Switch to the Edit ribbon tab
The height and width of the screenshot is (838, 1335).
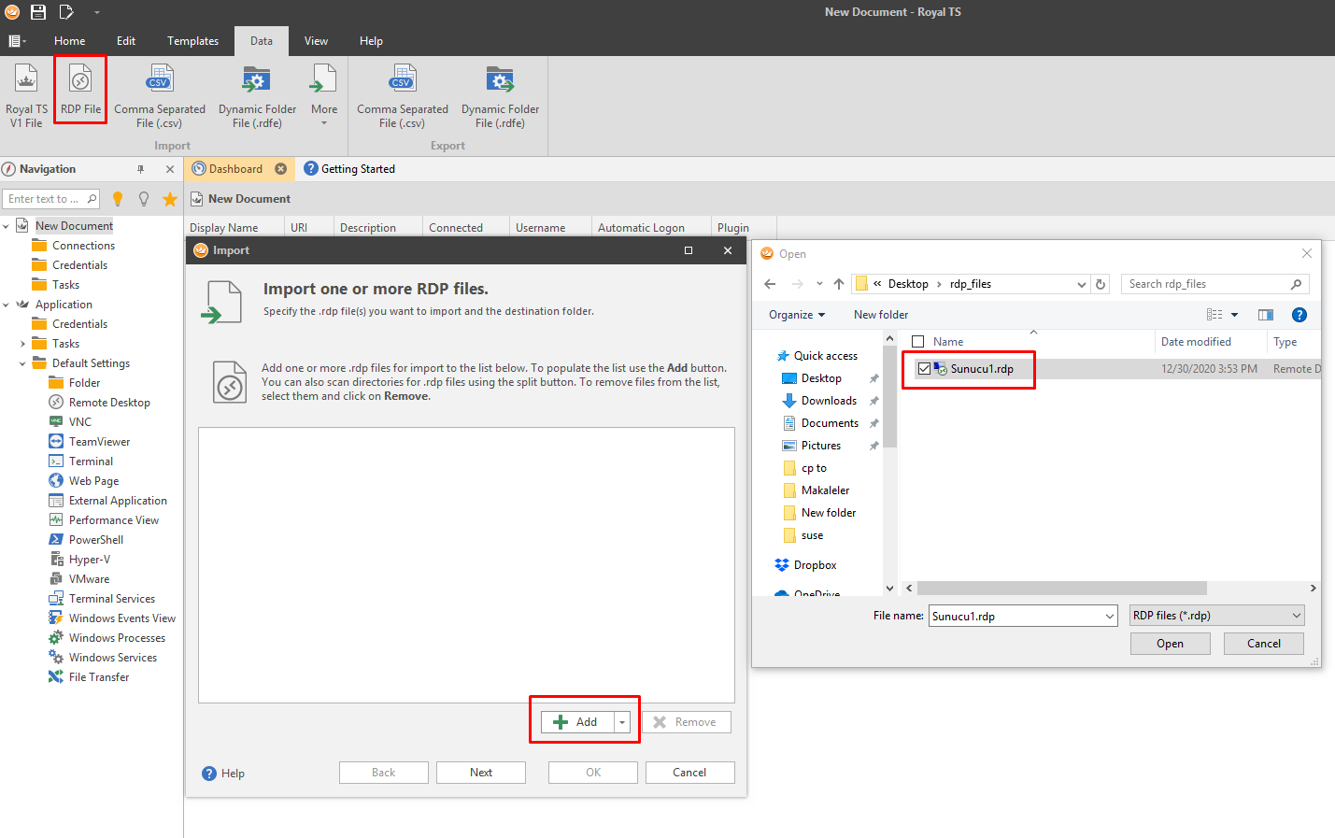click(x=126, y=41)
